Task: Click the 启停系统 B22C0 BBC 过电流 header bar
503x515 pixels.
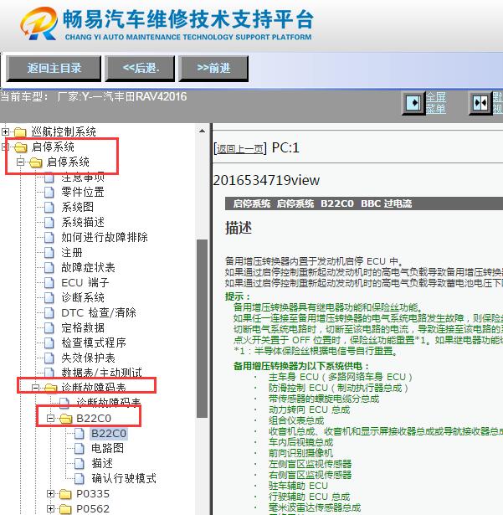Action: [364, 203]
